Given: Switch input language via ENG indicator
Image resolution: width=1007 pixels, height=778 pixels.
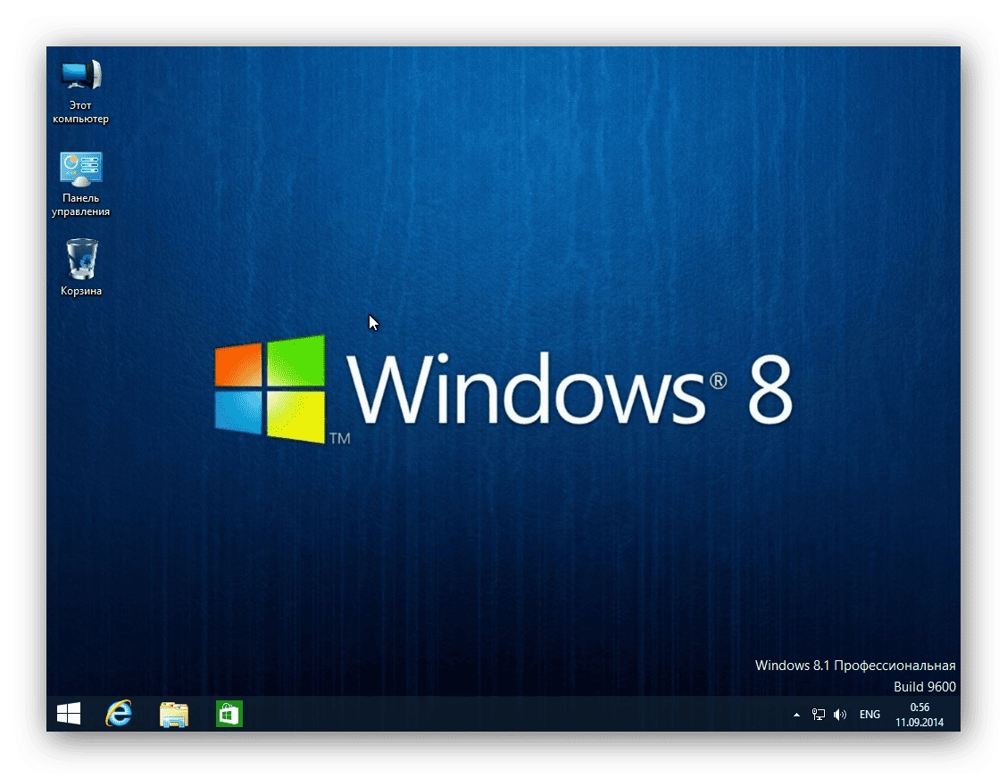Looking at the screenshot, I should pos(870,715).
